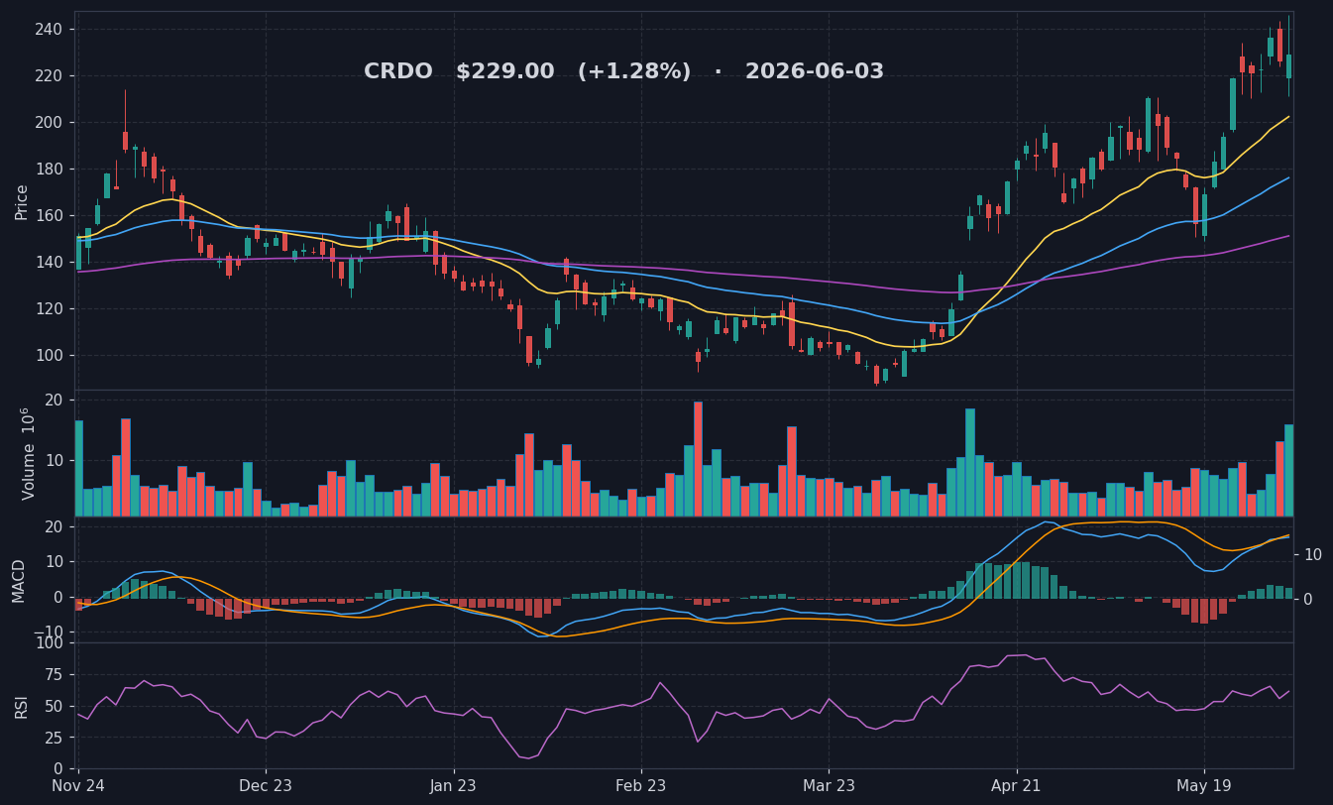This screenshot has height=805, width=1333.
Task: Click the 'Apr 21' date tick label
Action: pos(1017,786)
